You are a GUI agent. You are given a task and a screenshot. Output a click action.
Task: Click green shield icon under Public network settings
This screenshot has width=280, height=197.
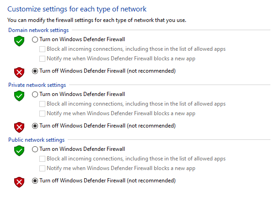(19, 150)
